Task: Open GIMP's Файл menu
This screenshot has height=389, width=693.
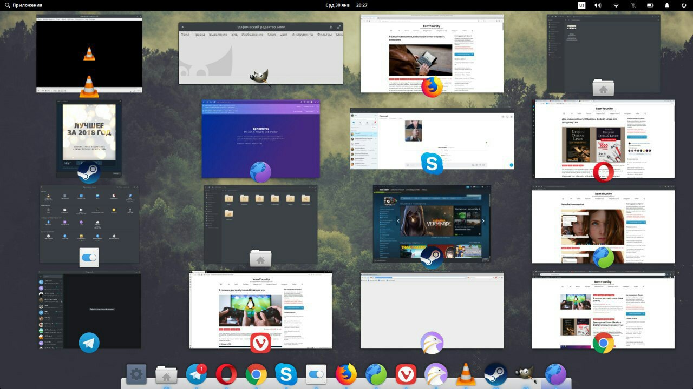Action: [x=185, y=35]
